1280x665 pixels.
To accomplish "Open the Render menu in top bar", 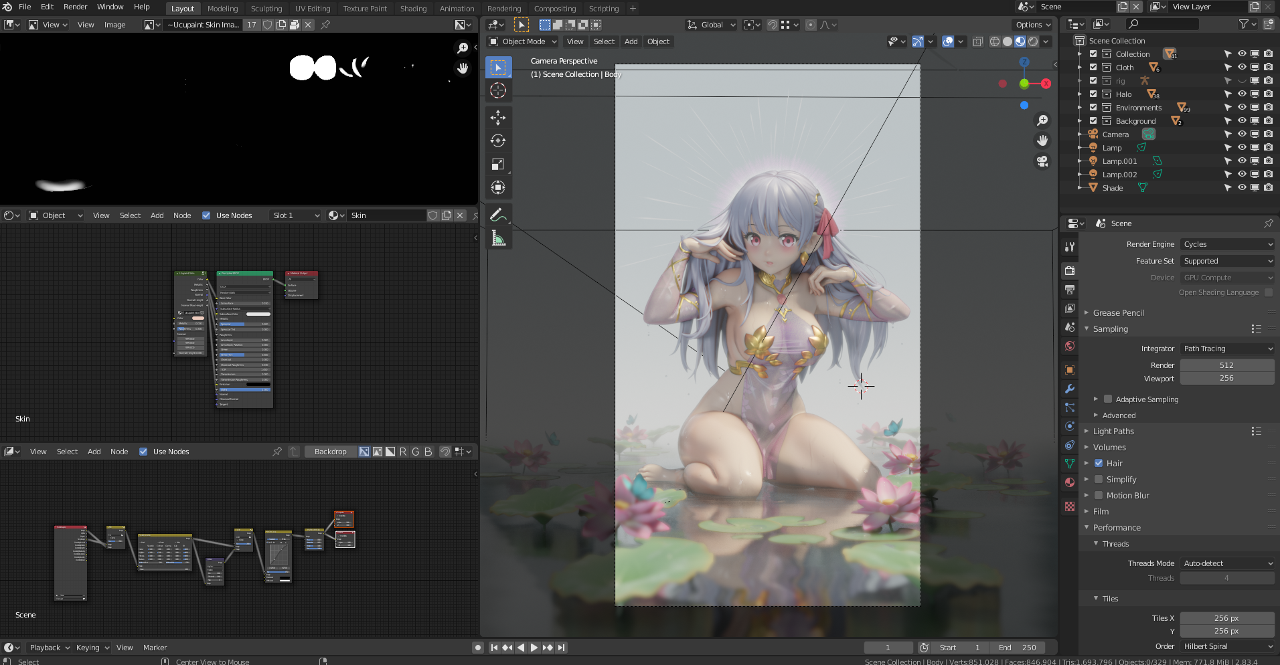I will (75, 7).
